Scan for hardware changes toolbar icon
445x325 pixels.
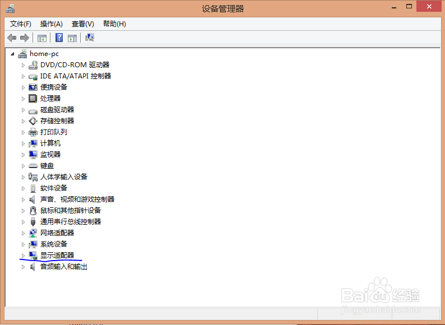90,38
